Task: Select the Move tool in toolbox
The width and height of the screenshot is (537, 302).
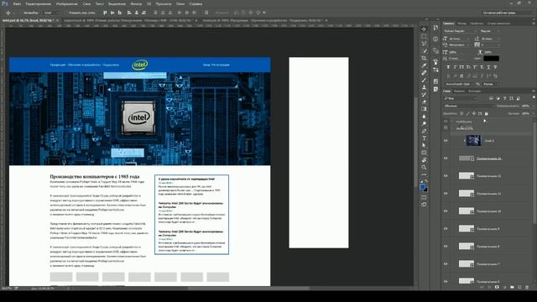Action: pos(424,29)
